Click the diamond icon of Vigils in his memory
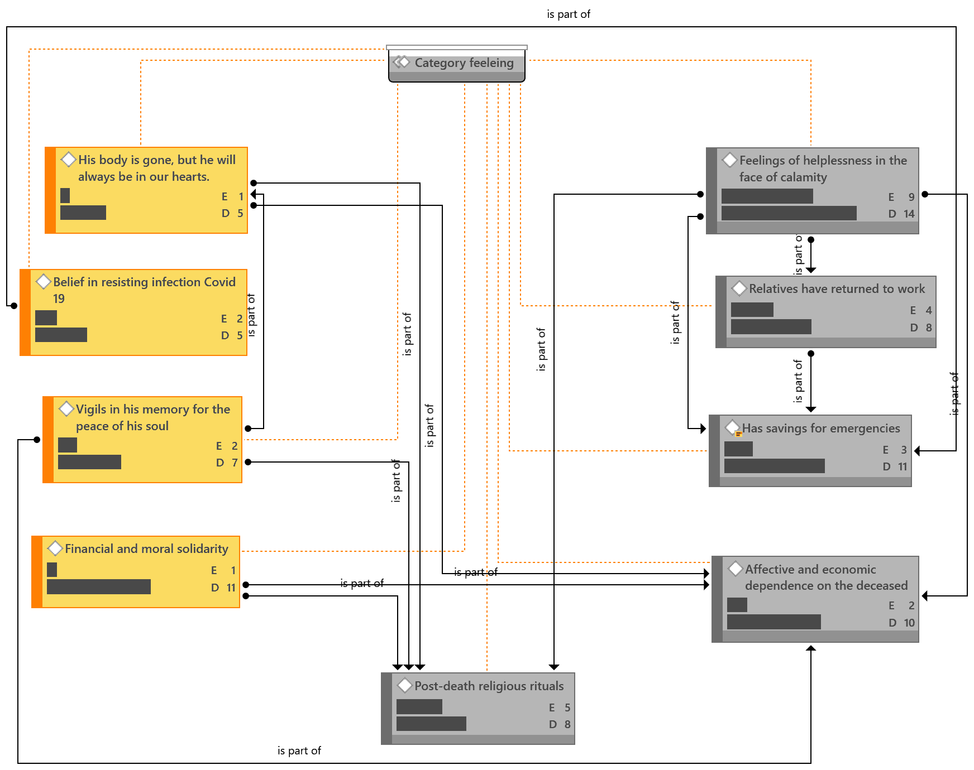This screenshot has height=770, width=974. point(66,409)
